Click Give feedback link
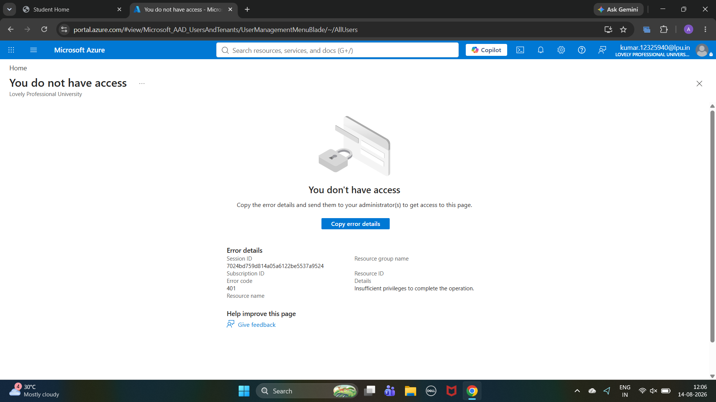Image resolution: width=716 pixels, height=402 pixels. click(x=257, y=325)
